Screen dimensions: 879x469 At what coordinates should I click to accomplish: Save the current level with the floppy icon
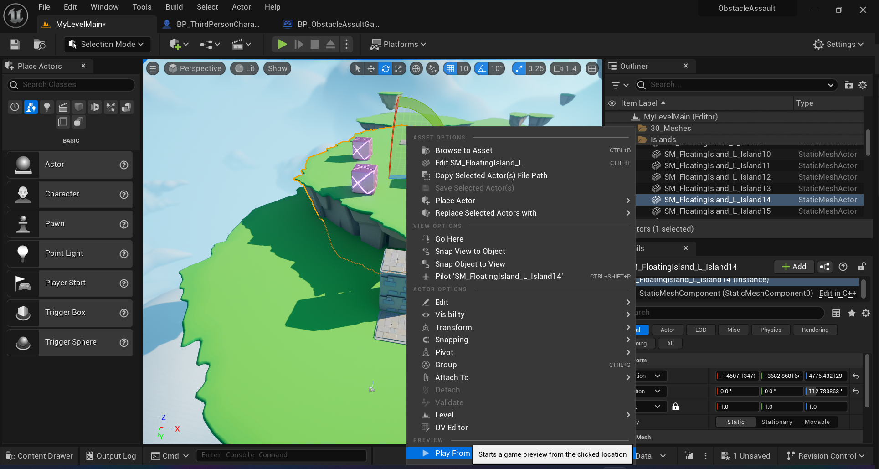[15, 44]
